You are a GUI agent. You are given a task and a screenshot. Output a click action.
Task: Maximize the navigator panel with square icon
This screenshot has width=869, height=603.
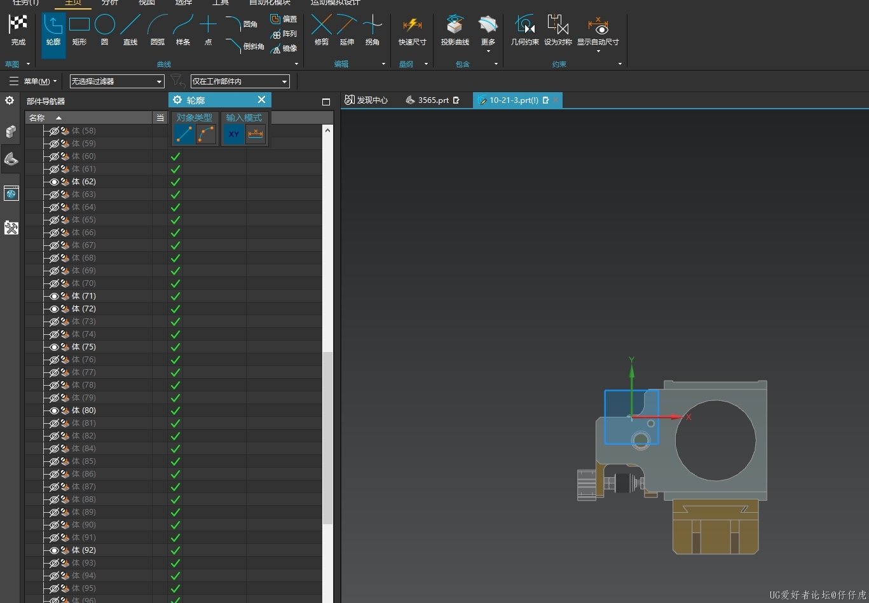[x=326, y=102]
